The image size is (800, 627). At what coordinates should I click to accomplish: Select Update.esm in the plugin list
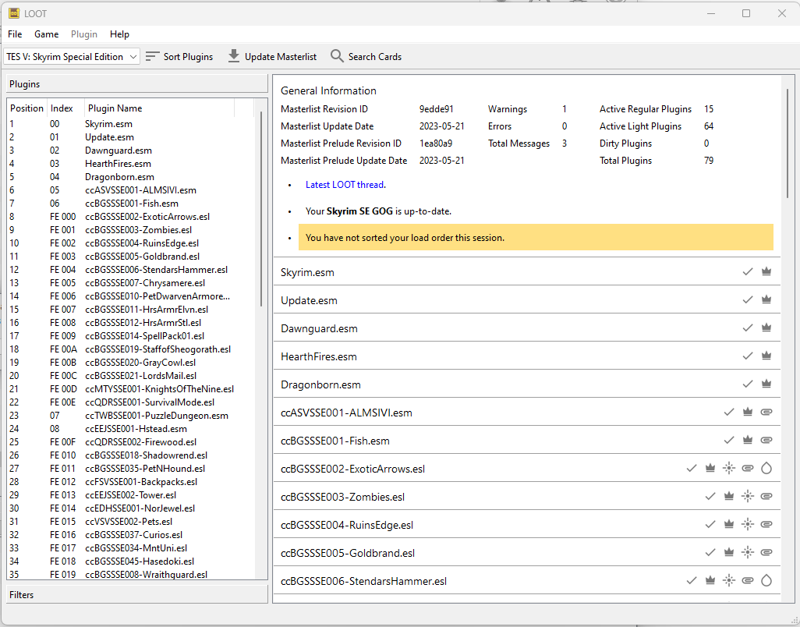(131, 137)
